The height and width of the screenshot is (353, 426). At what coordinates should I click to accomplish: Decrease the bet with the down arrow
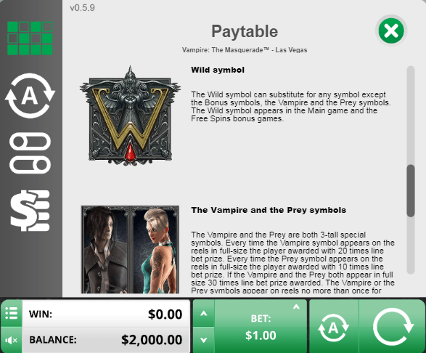204,340
